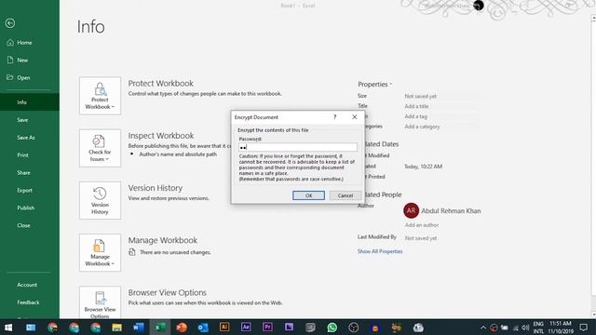
Task: Click the Windows Start button
Action: (8, 328)
